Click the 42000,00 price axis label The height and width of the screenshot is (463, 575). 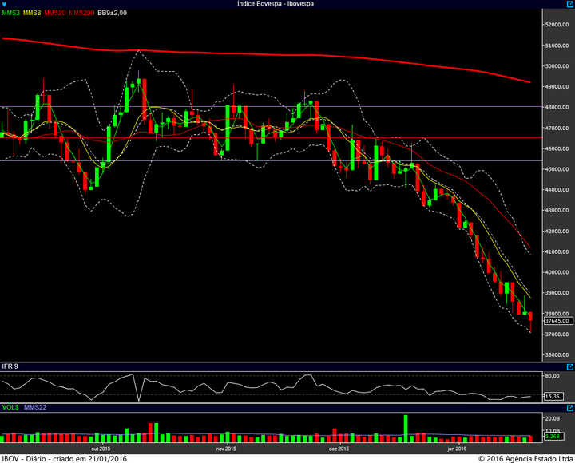557,231
